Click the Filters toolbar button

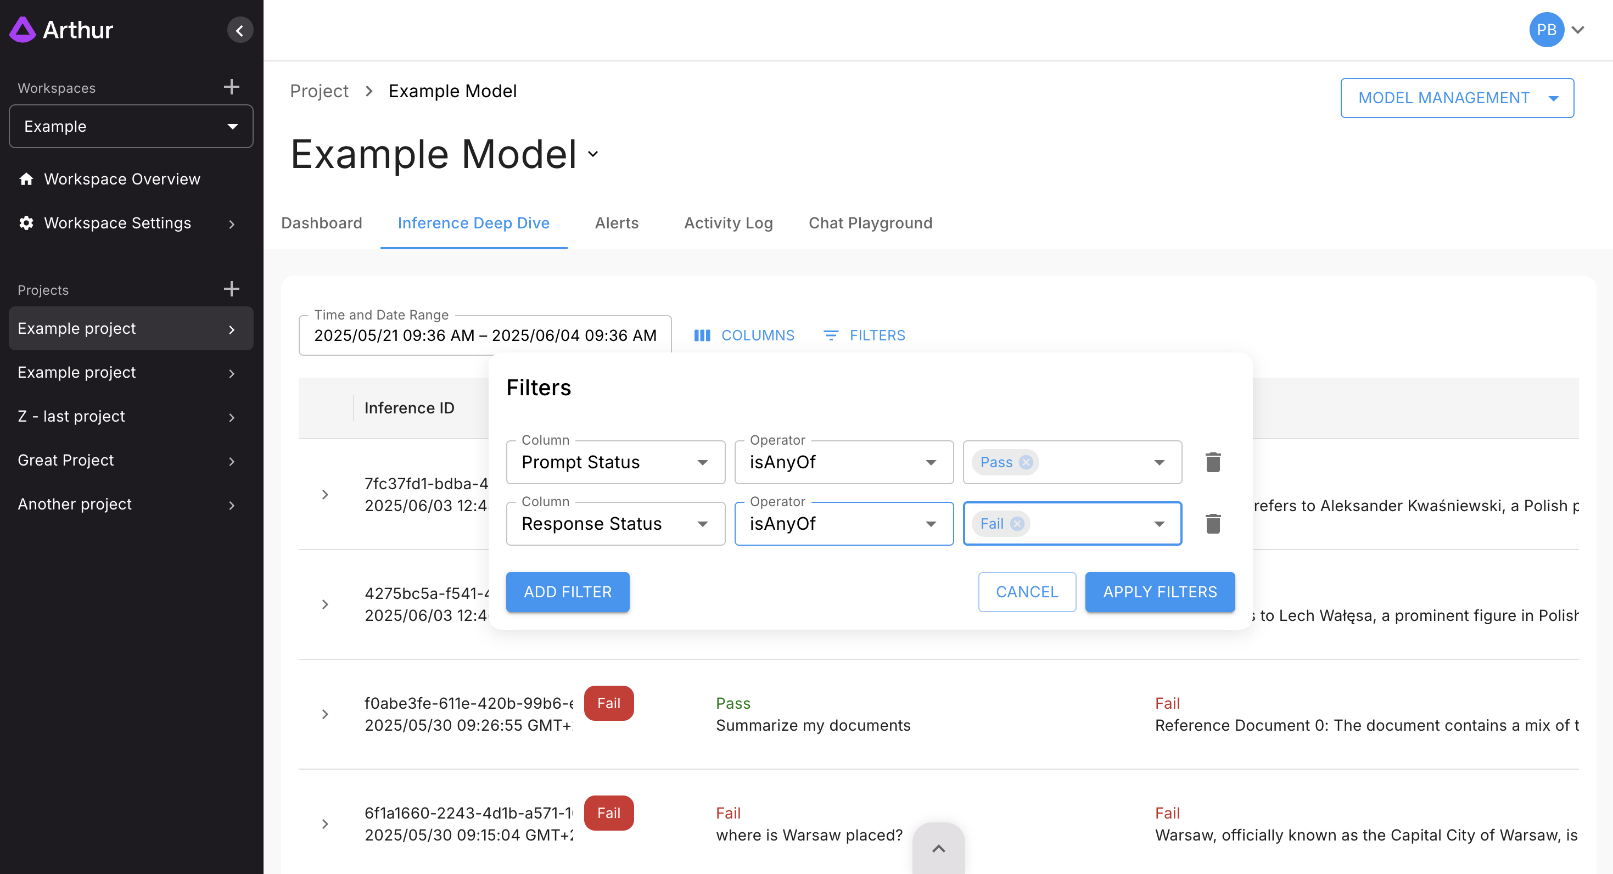click(x=864, y=335)
